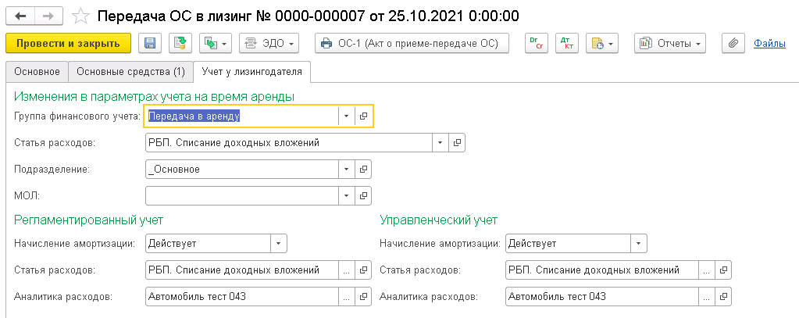Open the Отчеты dropdown menu

(x=670, y=44)
